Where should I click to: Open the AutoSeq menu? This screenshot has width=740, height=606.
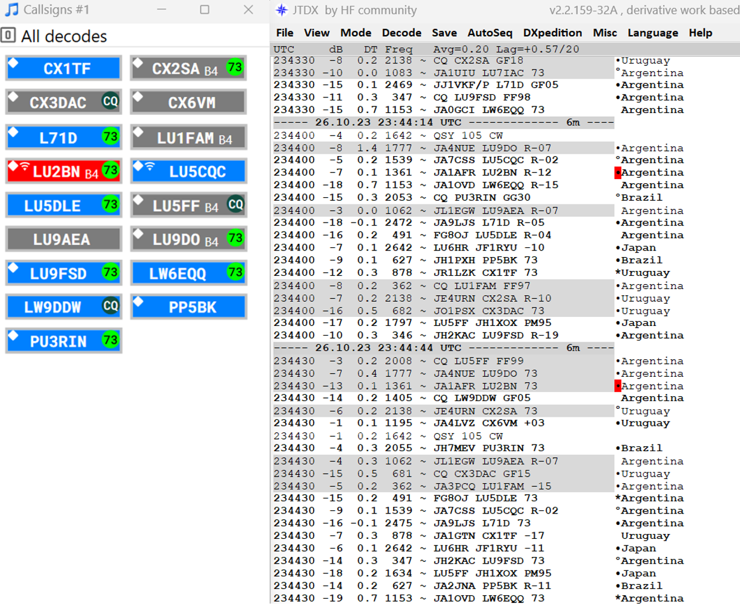pos(490,33)
